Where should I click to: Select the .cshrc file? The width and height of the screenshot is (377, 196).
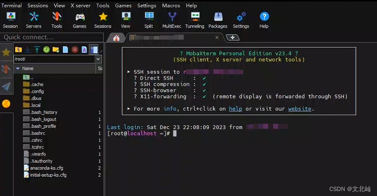[x=33, y=140]
